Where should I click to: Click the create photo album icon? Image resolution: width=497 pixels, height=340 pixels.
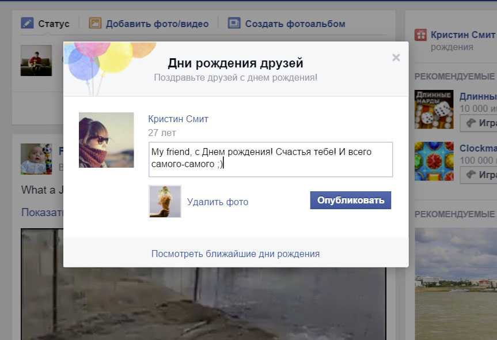(234, 23)
